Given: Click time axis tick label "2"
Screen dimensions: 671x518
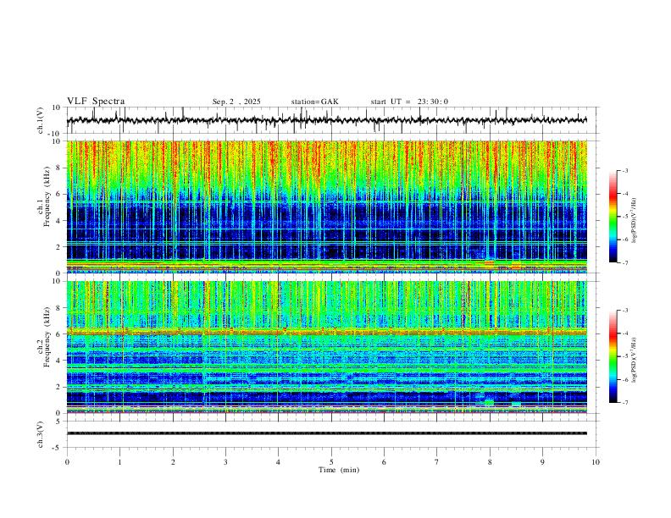Looking at the screenshot, I should [173, 462].
